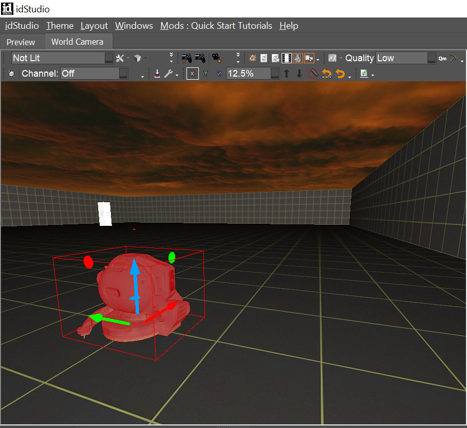
Task: Click the gray image icon before Quality
Action: click(332, 58)
